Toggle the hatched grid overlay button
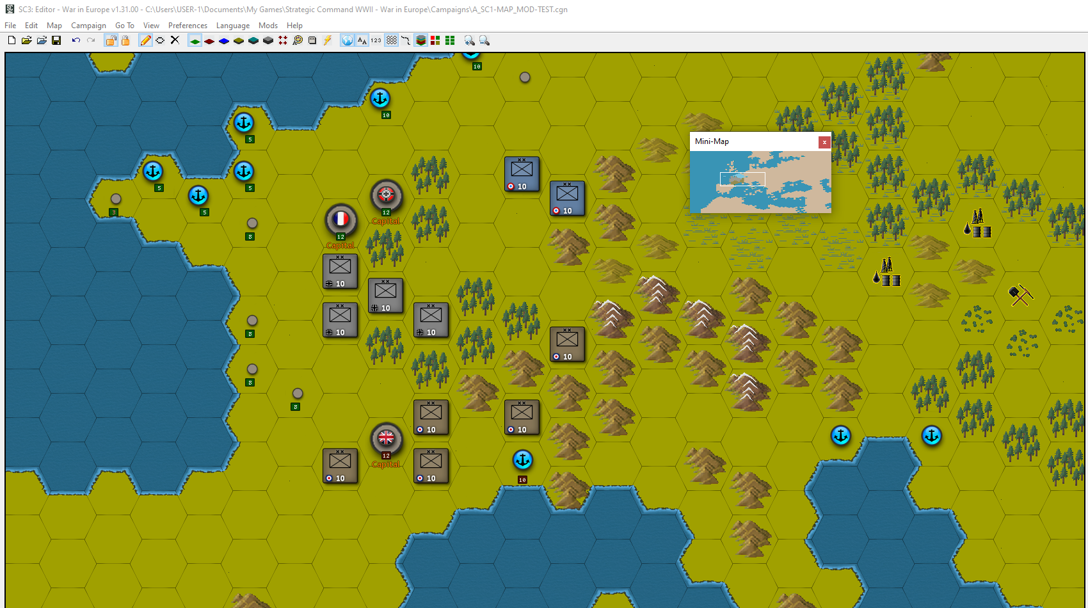This screenshot has width=1088, height=608. pos(391,40)
